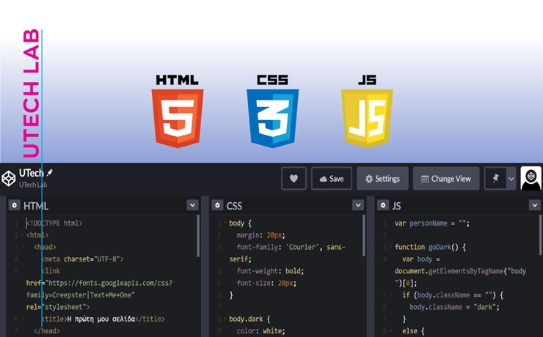Screen dimensions: 543x337
Task: Click the color: white line in CSS
Action: [260, 331]
